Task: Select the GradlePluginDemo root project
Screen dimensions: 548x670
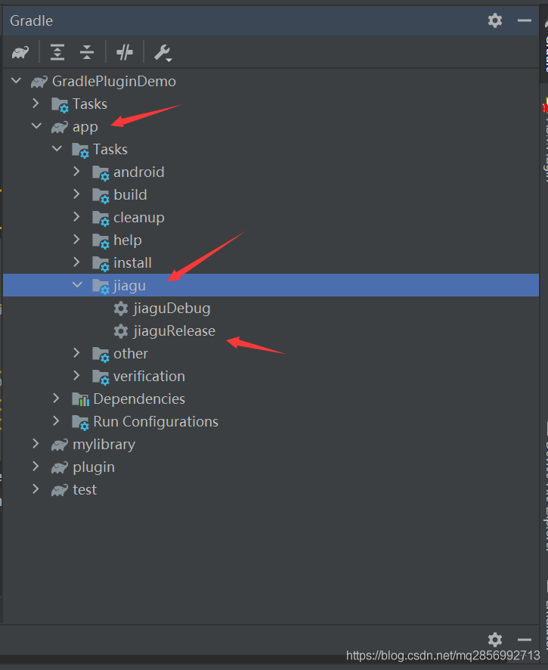Action: pos(113,82)
